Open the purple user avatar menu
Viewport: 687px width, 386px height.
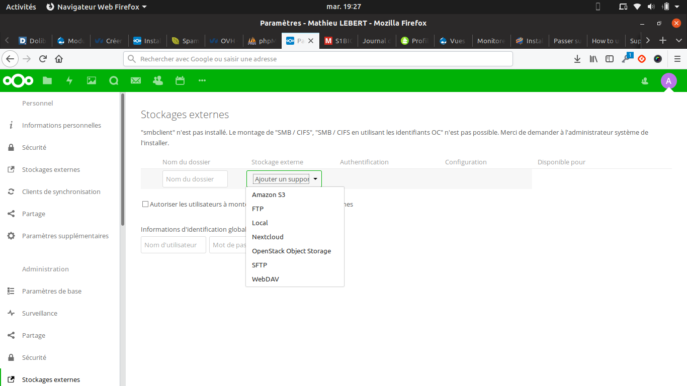point(668,81)
